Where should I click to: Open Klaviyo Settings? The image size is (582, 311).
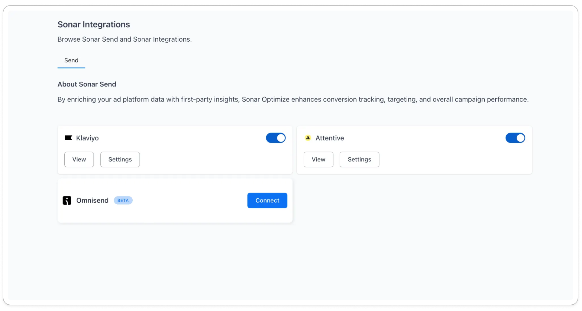coord(120,159)
